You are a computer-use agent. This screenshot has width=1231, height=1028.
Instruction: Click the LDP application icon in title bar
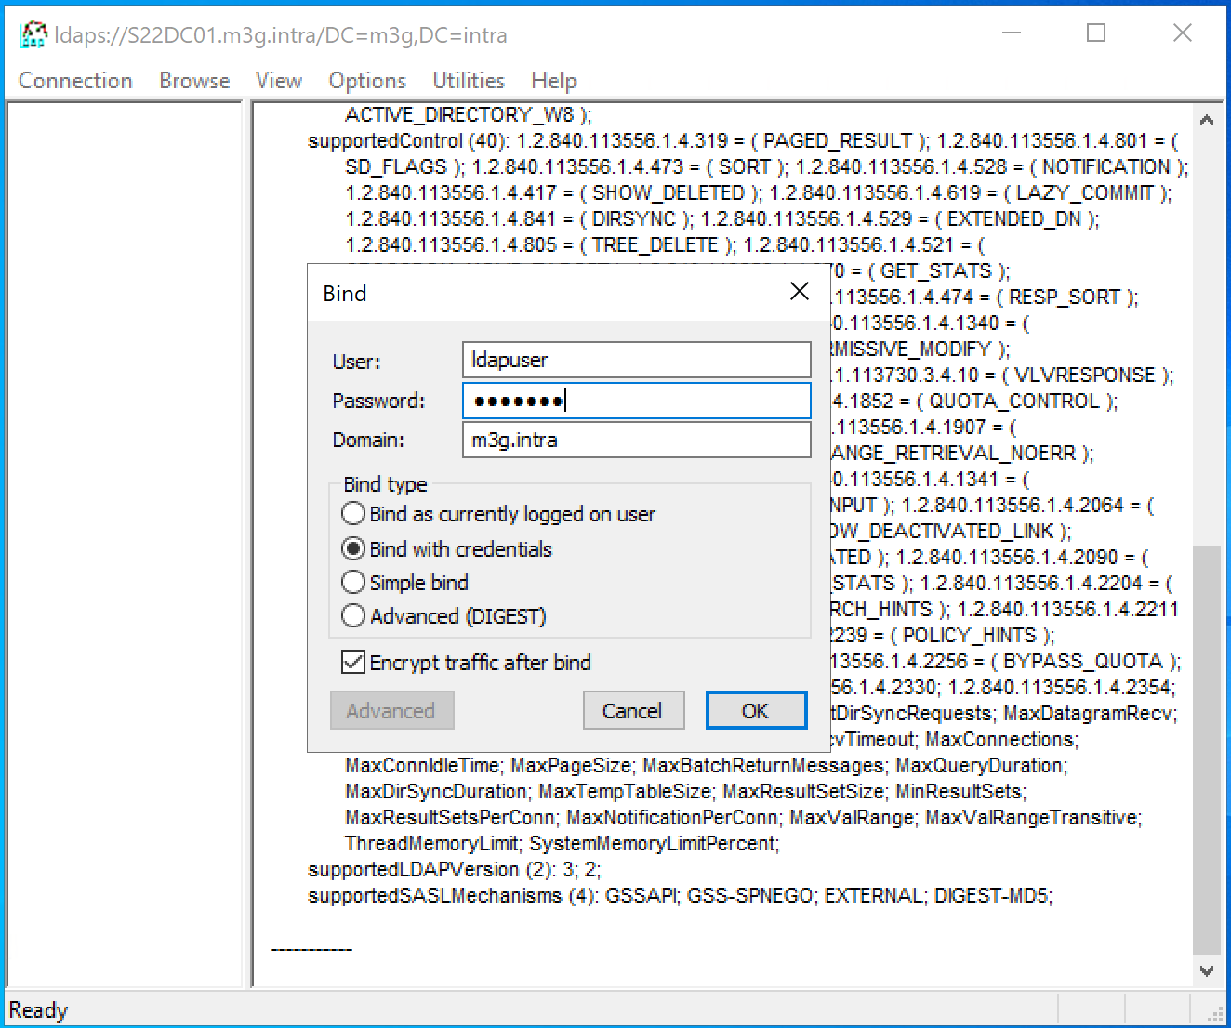pyautogui.click(x=33, y=35)
